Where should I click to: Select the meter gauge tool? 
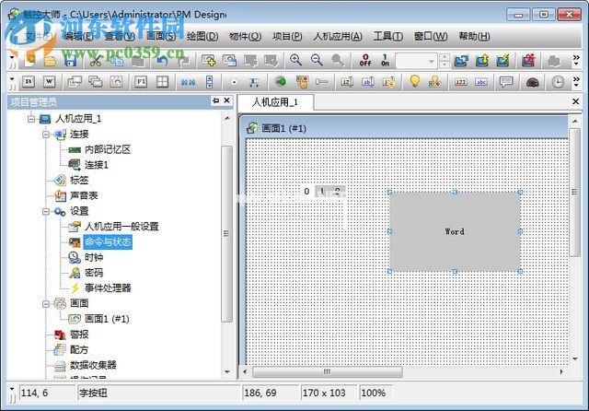533,82
